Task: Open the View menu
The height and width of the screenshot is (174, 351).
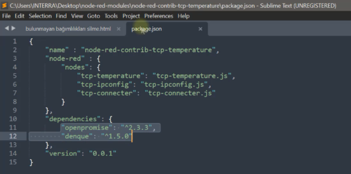Action: (77, 16)
